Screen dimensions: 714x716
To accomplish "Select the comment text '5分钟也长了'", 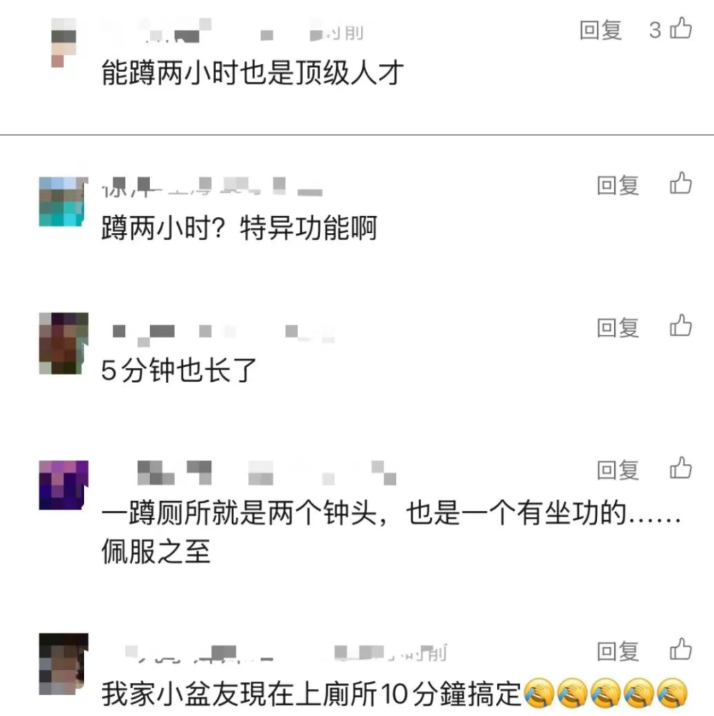I will (x=178, y=371).
